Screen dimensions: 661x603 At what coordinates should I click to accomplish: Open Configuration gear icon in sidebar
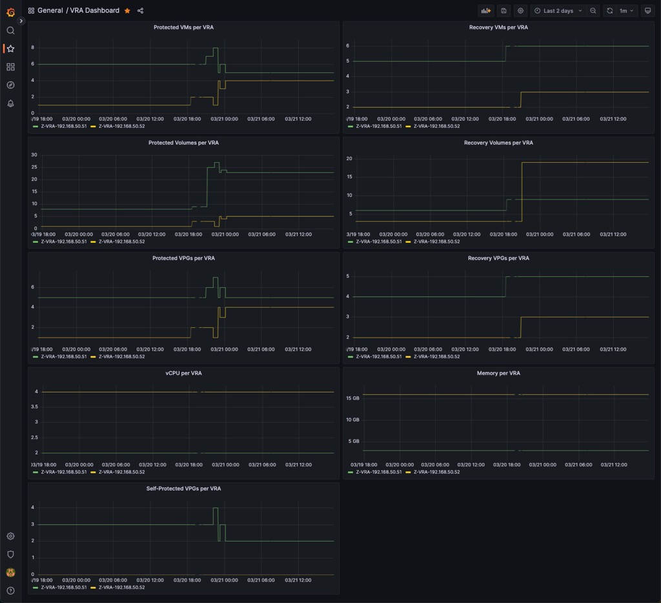(10, 536)
